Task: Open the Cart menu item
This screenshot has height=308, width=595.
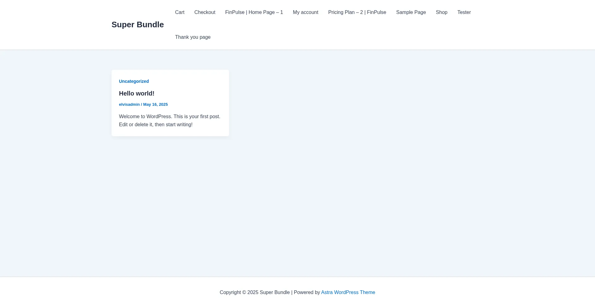Action: (x=180, y=12)
